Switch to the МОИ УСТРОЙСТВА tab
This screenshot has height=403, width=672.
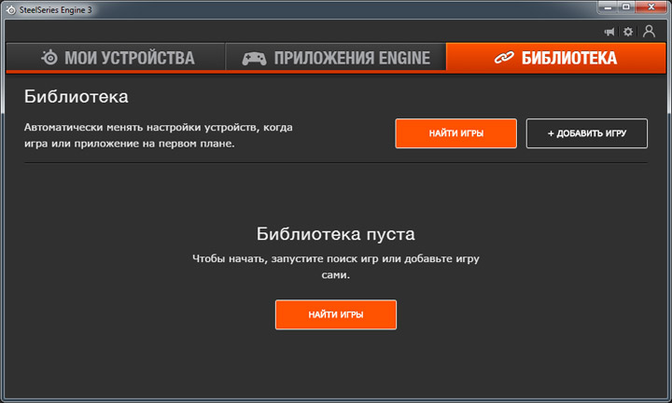(x=116, y=58)
